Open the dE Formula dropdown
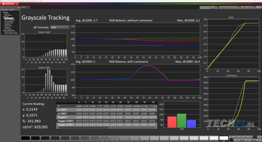Image resolution: width=262 pixels, height=142 pixels. coord(60,27)
